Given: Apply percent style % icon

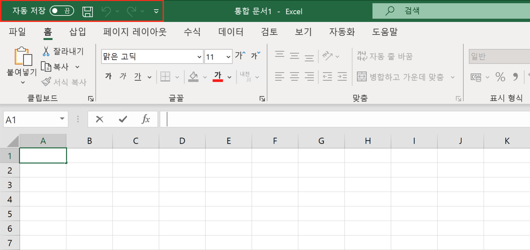Looking at the screenshot, I should pos(500,77).
